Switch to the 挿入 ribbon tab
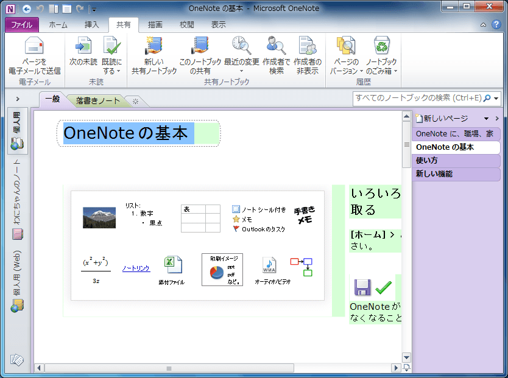This screenshot has width=508, height=378. (92, 25)
